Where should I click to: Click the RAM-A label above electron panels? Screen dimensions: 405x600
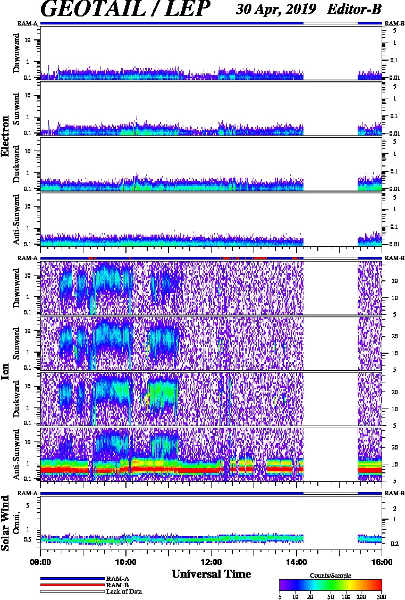[28, 23]
